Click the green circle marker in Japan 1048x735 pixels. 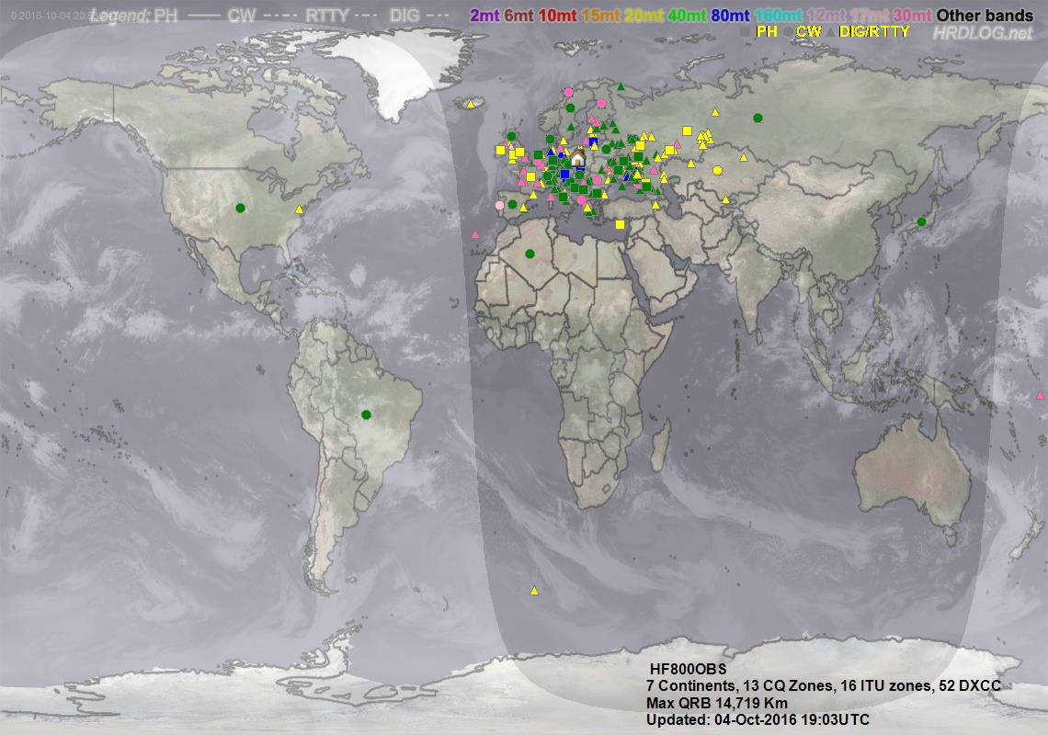click(921, 221)
